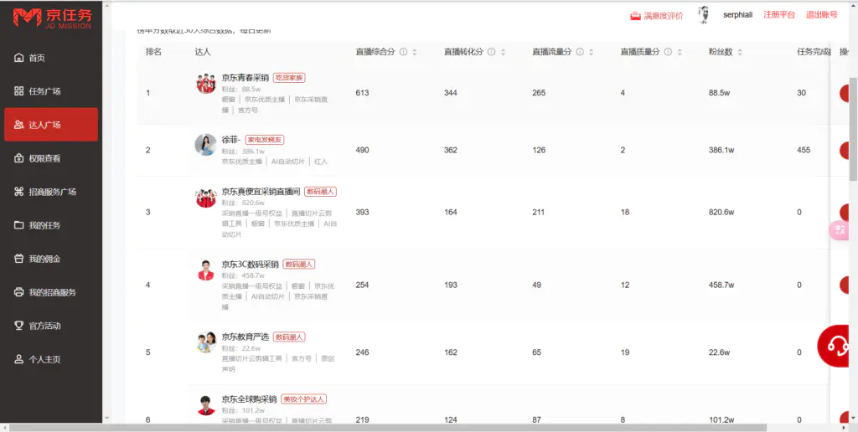Select 达人广场 sidebar item
Image resolution: width=858 pixels, height=432 pixels.
[x=51, y=125]
